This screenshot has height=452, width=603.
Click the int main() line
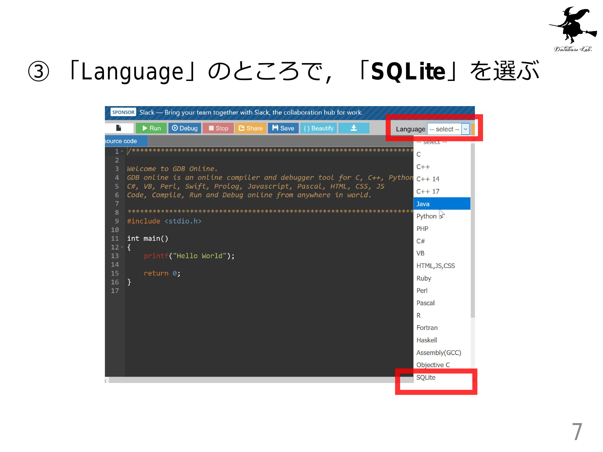click(148, 239)
